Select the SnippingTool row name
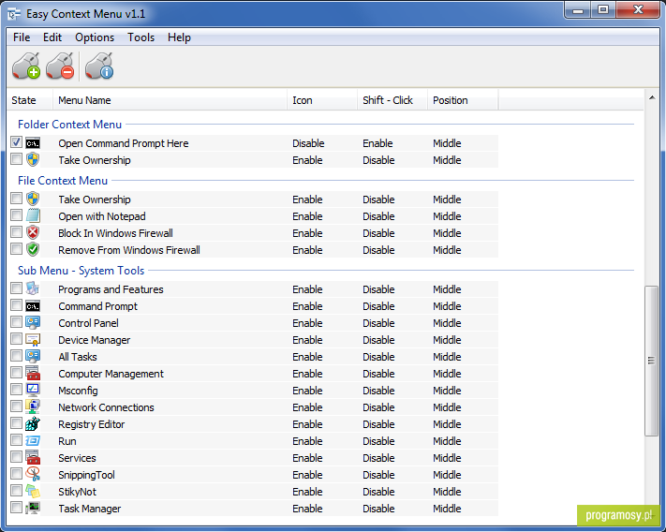The height and width of the screenshot is (532, 666). tap(87, 475)
